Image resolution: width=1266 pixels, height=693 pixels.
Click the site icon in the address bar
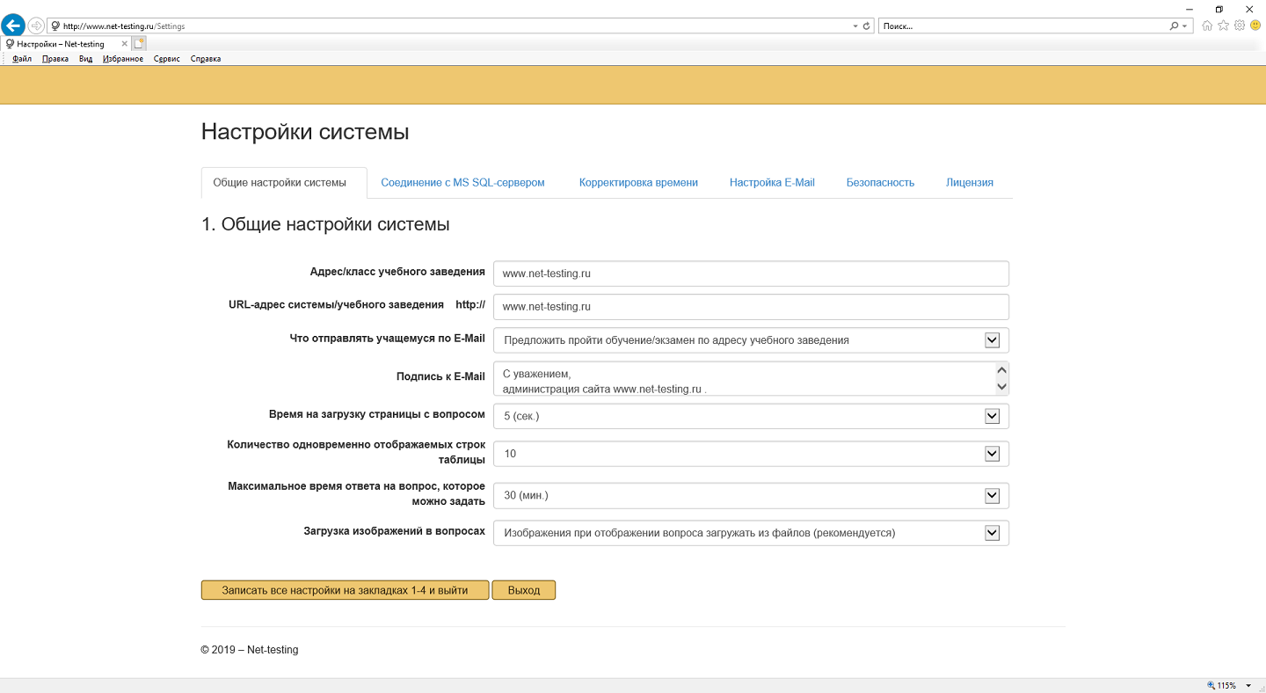point(55,26)
